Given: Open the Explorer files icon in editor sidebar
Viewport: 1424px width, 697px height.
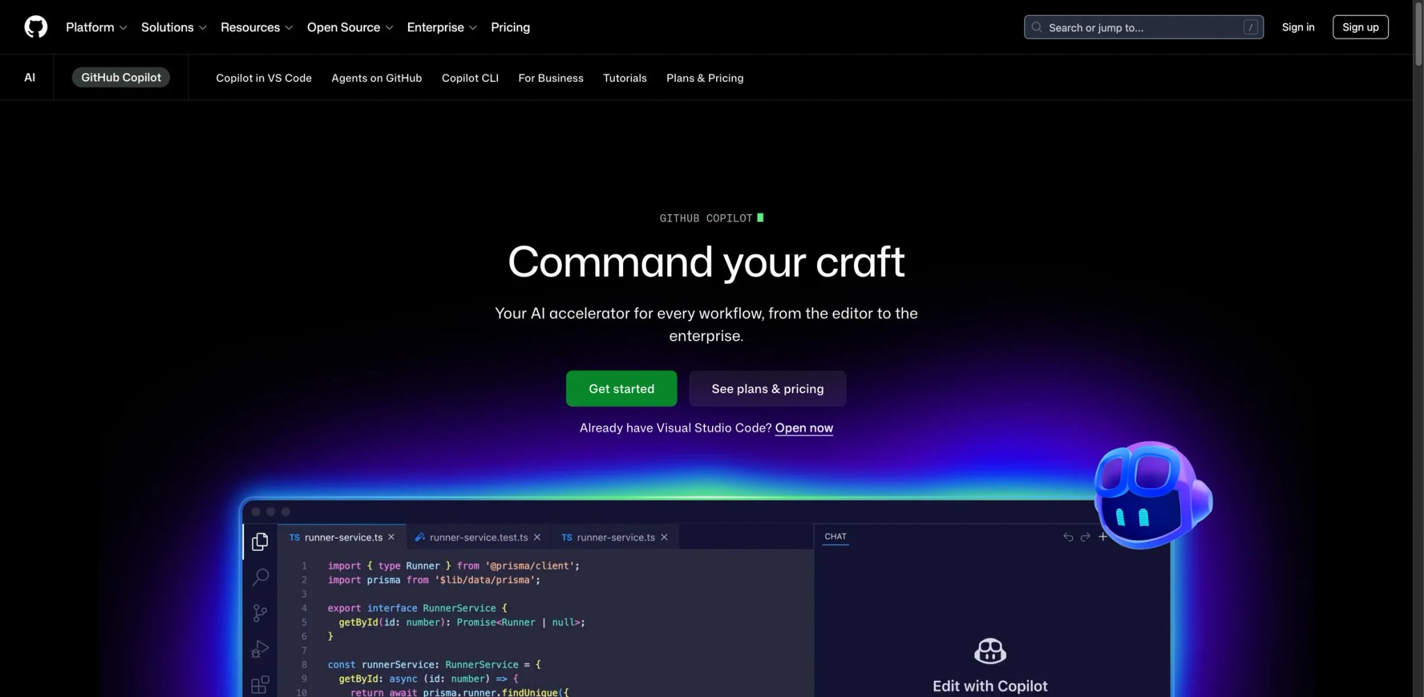Looking at the screenshot, I should point(260,541).
